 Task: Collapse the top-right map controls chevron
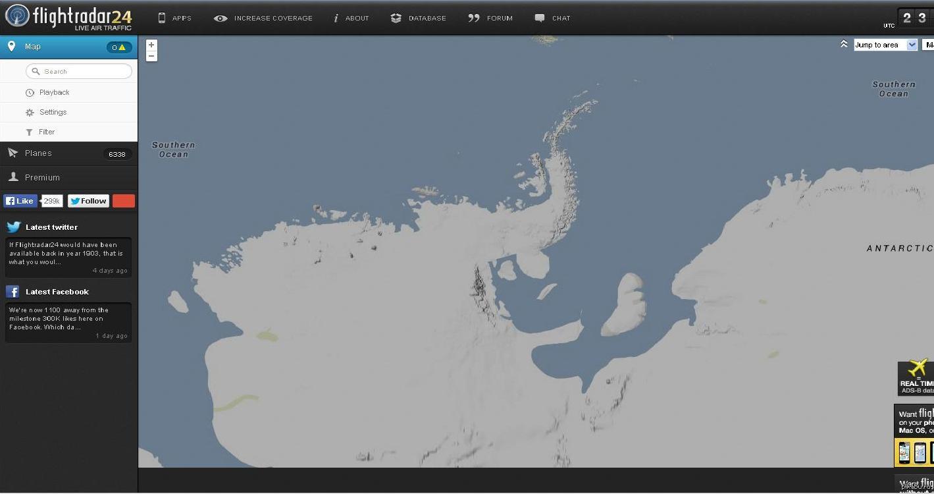[844, 44]
